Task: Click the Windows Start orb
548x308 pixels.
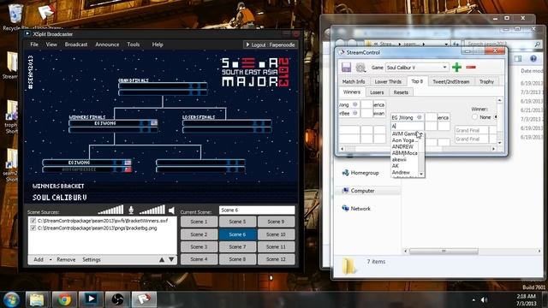Action: click(x=11, y=299)
